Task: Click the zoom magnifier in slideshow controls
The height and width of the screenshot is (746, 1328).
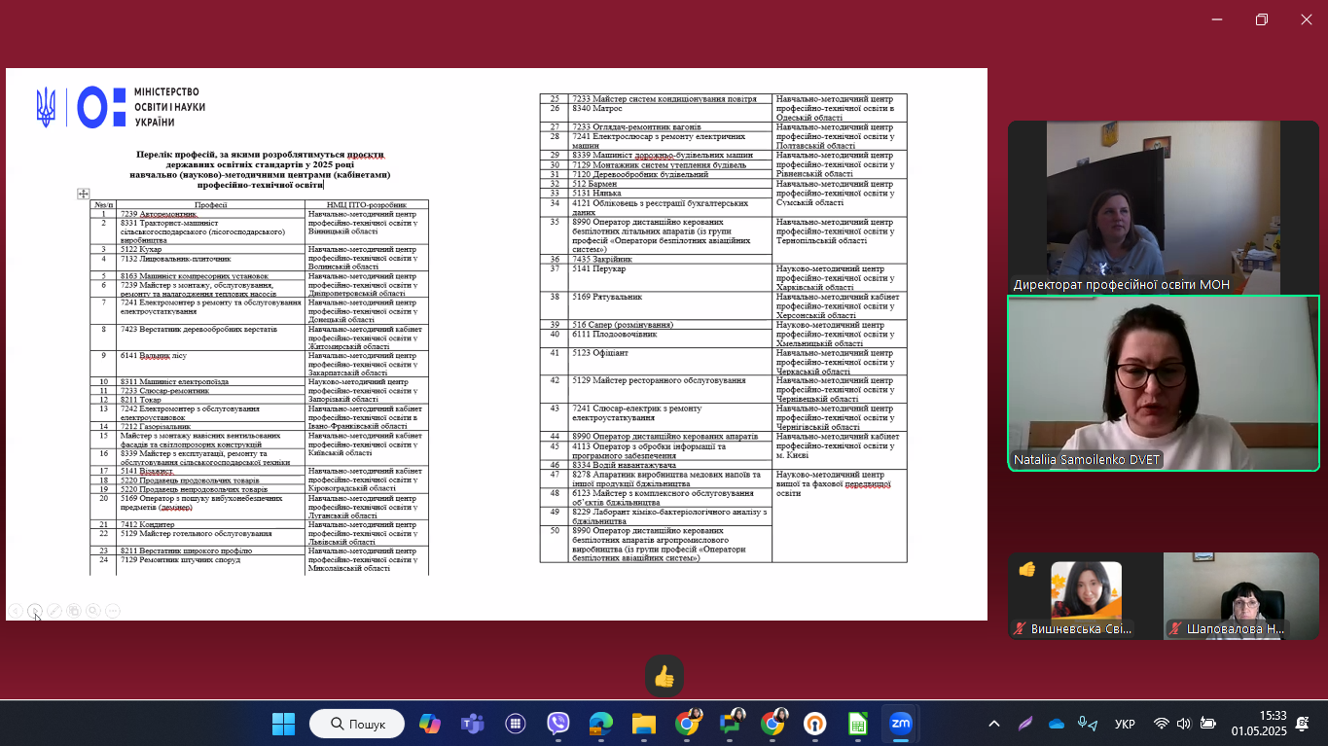Action: (x=93, y=611)
